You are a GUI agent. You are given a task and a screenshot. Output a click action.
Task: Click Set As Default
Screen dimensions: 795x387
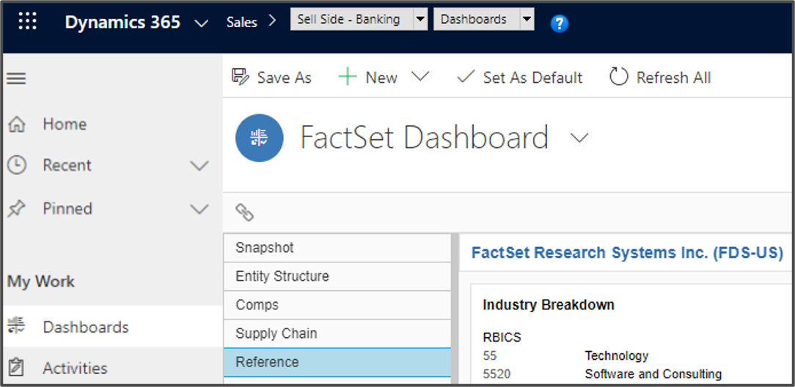(519, 78)
